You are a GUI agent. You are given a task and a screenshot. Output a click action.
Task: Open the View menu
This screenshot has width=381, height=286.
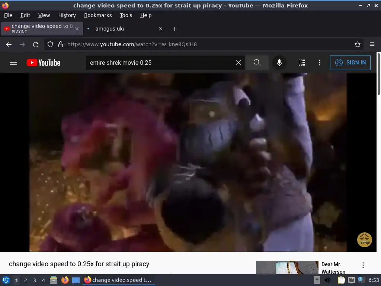(44, 15)
